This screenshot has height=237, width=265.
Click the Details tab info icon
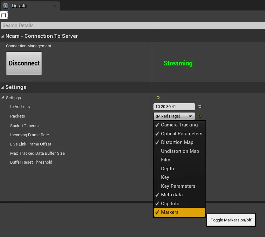tap(6, 6)
